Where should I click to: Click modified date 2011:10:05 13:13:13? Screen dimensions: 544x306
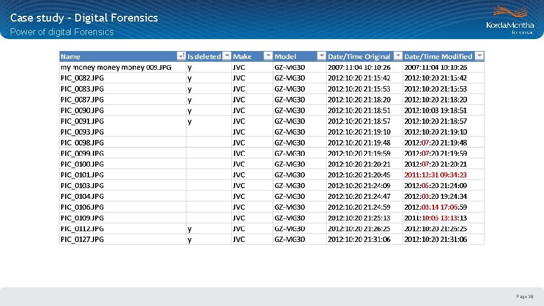pyautogui.click(x=435, y=218)
